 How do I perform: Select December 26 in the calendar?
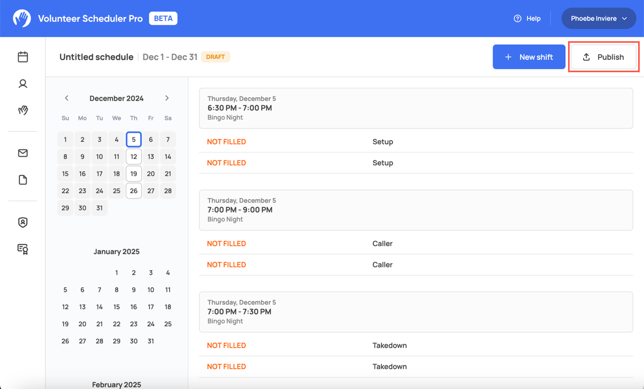coord(134,190)
